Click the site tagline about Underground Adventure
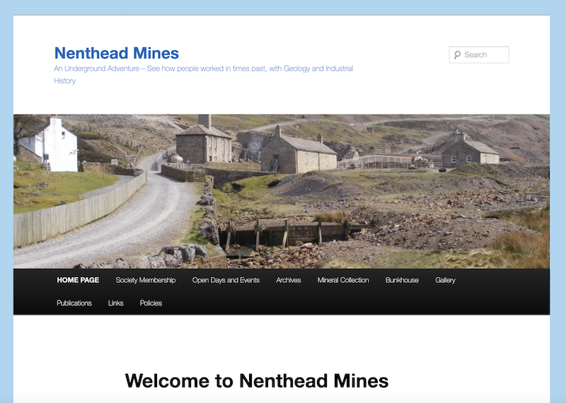The width and height of the screenshot is (566, 403). point(203,74)
